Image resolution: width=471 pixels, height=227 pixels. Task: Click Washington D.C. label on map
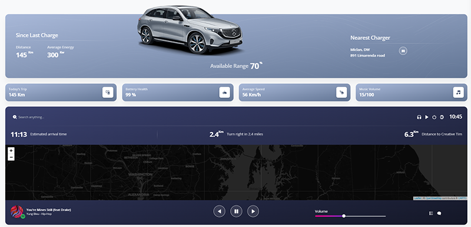click(140, 176)
